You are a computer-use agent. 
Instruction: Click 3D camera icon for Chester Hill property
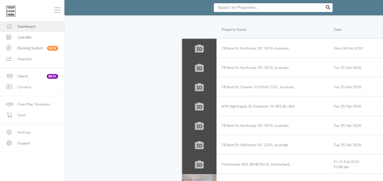pyautogui.click(x=199, y=87)
